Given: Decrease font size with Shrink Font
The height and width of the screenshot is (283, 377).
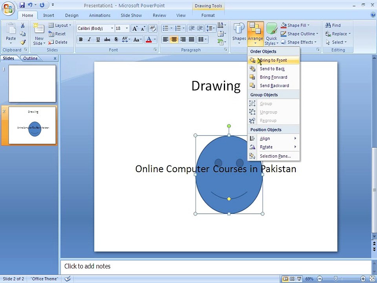Looking at the screenshot, I should click(143, 29).
